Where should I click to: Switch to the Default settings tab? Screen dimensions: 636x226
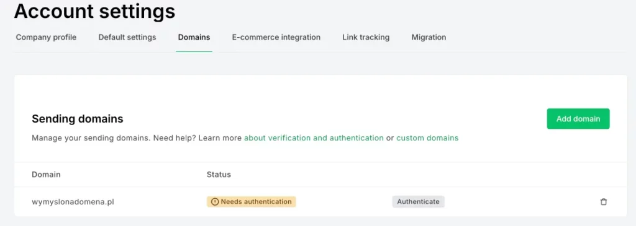point(127,37)
